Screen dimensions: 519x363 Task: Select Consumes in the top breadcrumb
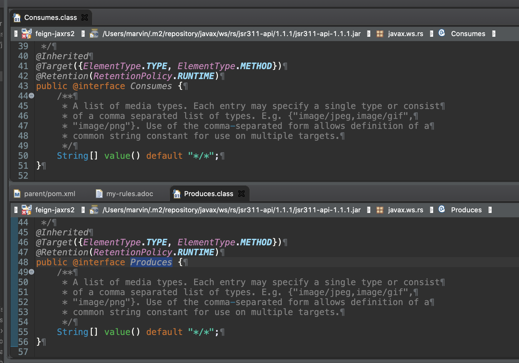tap(468, 34)
